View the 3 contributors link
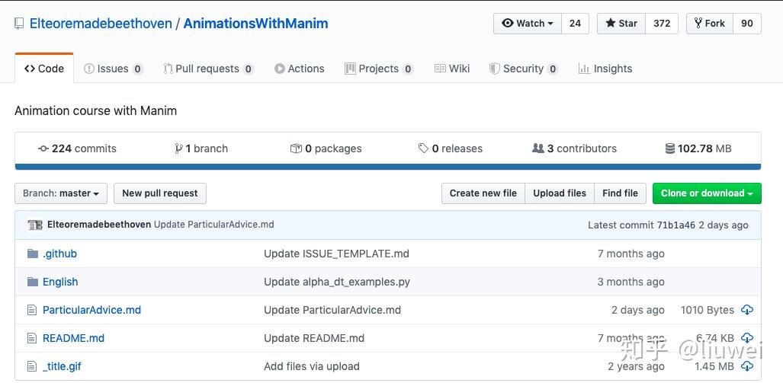Viewport: 783px width, 383px height. (x=574, y=148)
